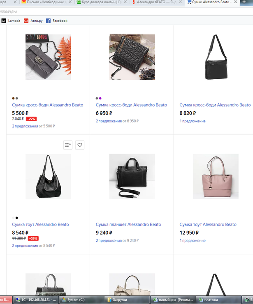253x304 pixels.
Task: Select purple color swatch on 6 950 ₽ bag
Action: pyautogui.click(x=100, y=98)
